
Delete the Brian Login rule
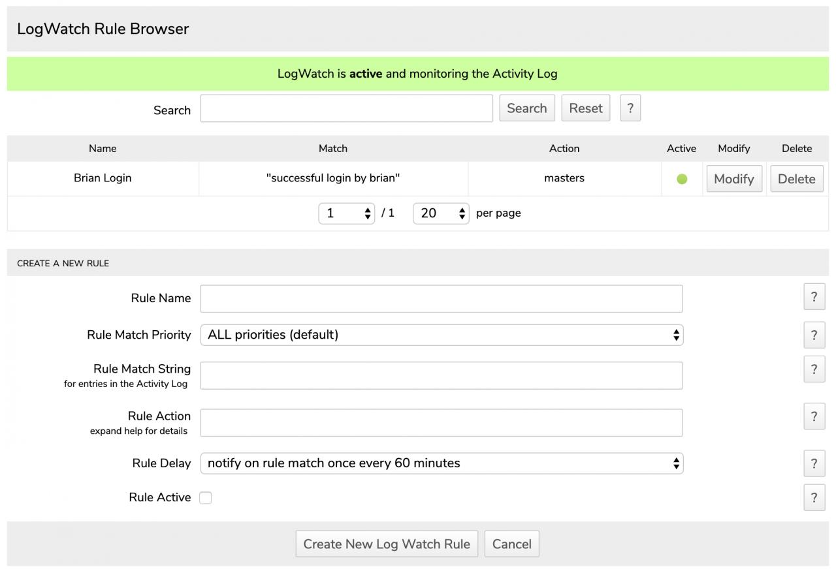point(796,179)
